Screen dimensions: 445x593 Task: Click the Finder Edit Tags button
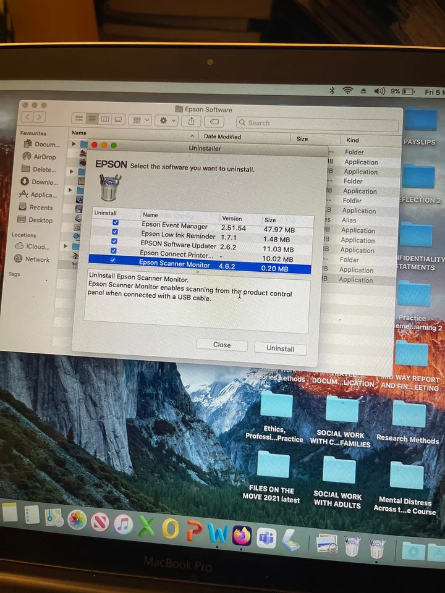[x=214, y=122]
